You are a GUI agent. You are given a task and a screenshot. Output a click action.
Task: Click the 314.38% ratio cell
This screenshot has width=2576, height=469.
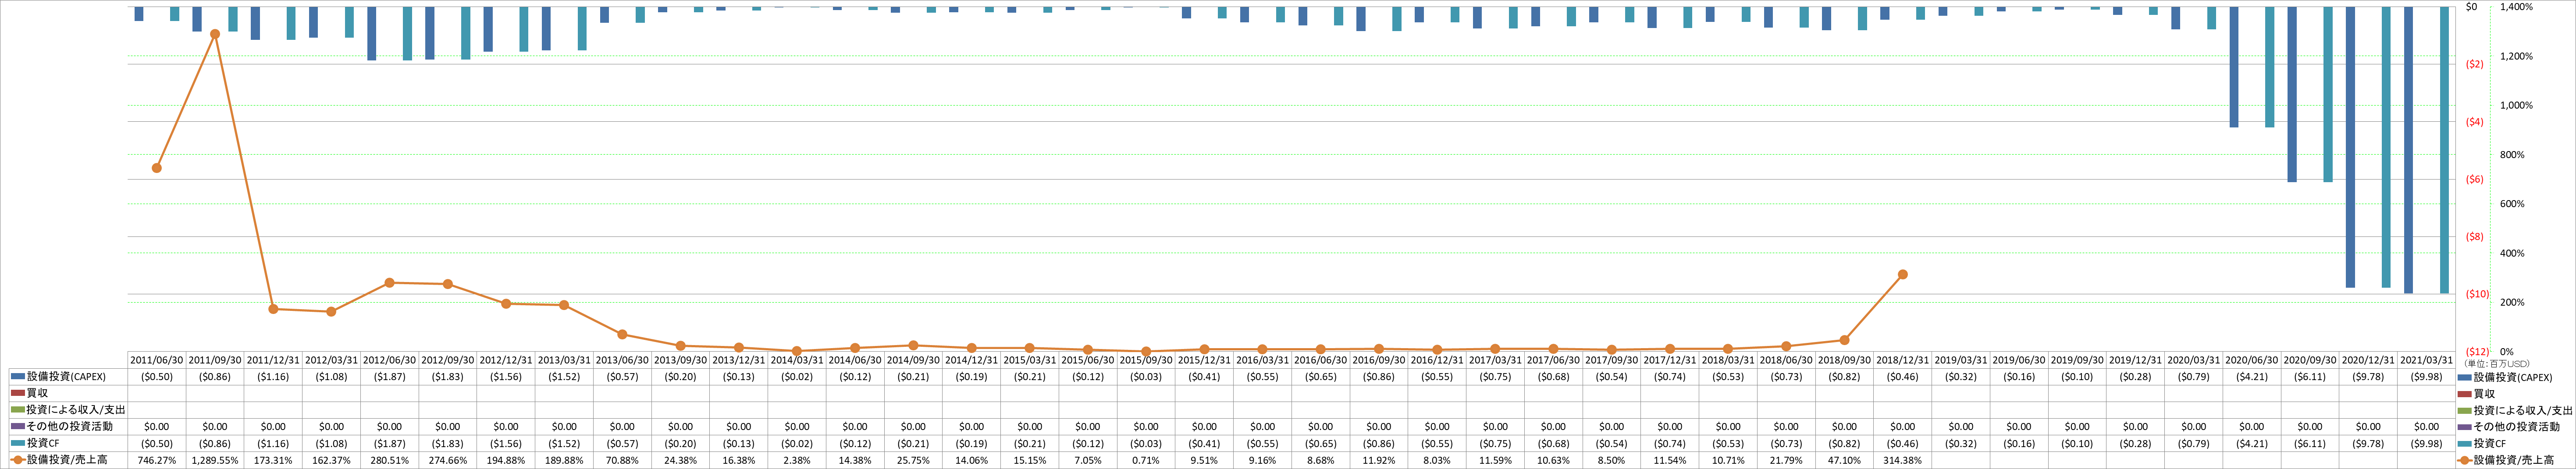tap(1903, 460)
